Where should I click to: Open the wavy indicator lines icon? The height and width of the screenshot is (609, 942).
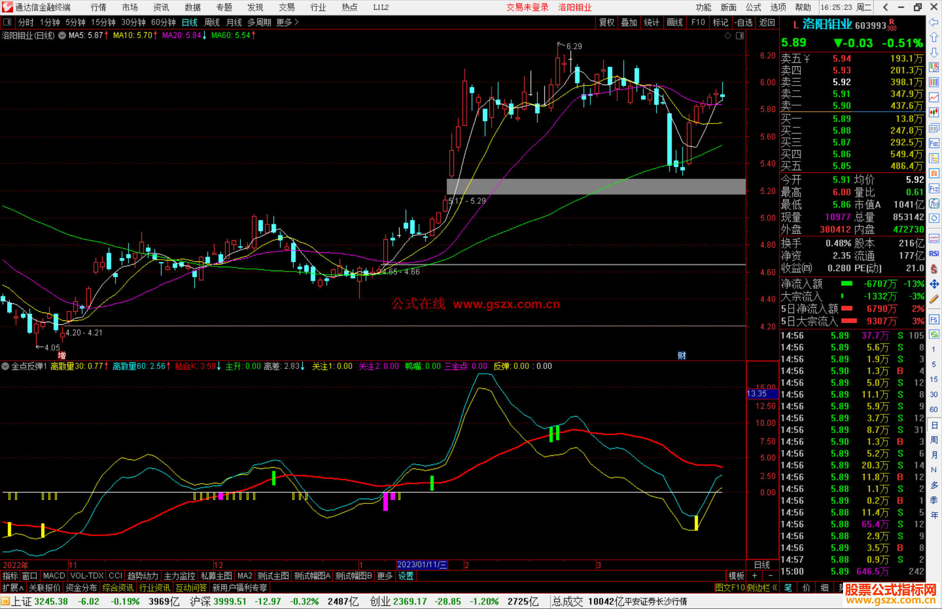coord(934,238)
